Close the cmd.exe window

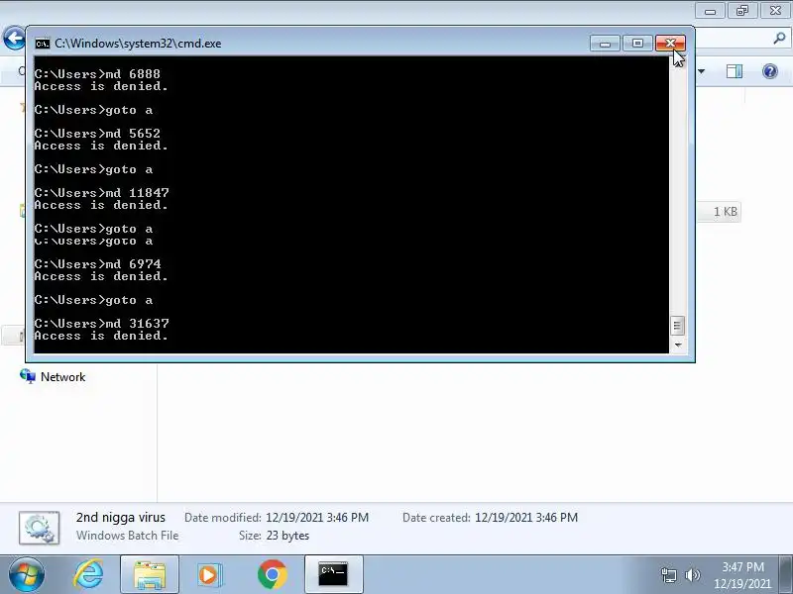coord(670,44)
